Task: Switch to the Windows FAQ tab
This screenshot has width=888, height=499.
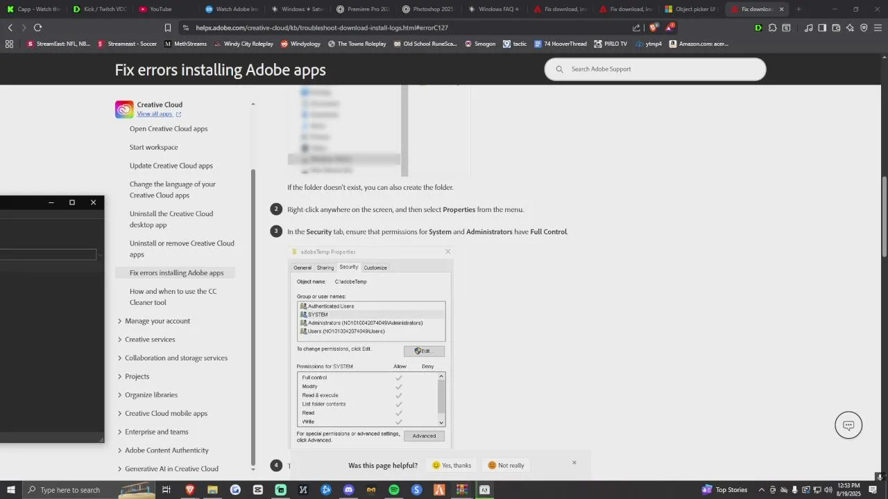Action: coord(493,9)
